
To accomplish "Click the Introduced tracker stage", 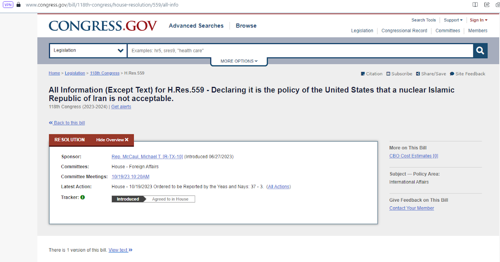I will tap(128, 199).
